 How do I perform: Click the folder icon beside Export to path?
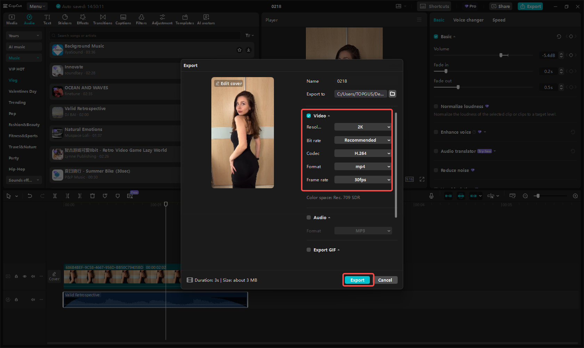coord(392,94)
